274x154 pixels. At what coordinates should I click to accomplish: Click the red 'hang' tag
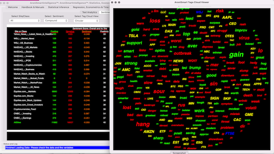(143, 124)
